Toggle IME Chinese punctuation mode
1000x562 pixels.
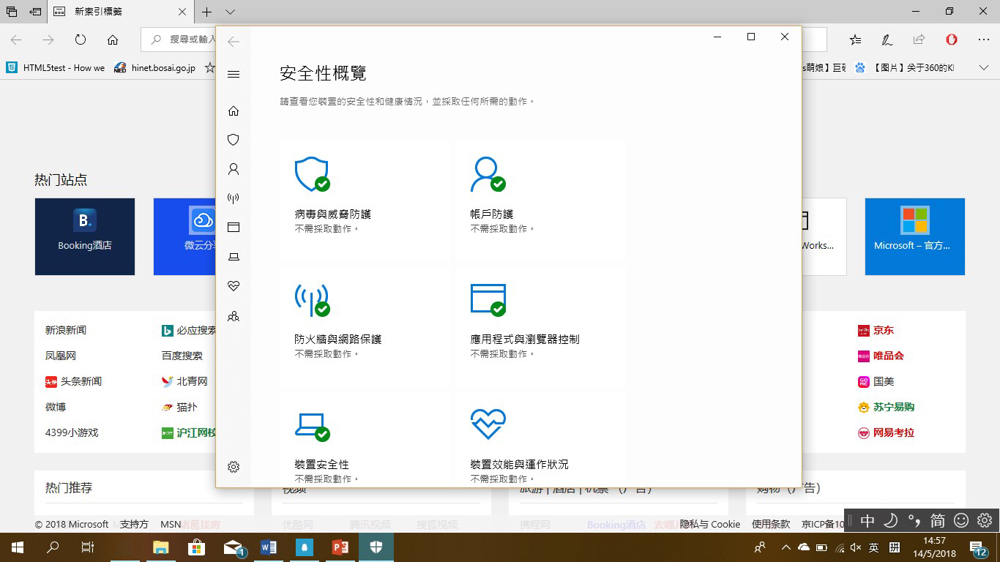click(914, 521)
